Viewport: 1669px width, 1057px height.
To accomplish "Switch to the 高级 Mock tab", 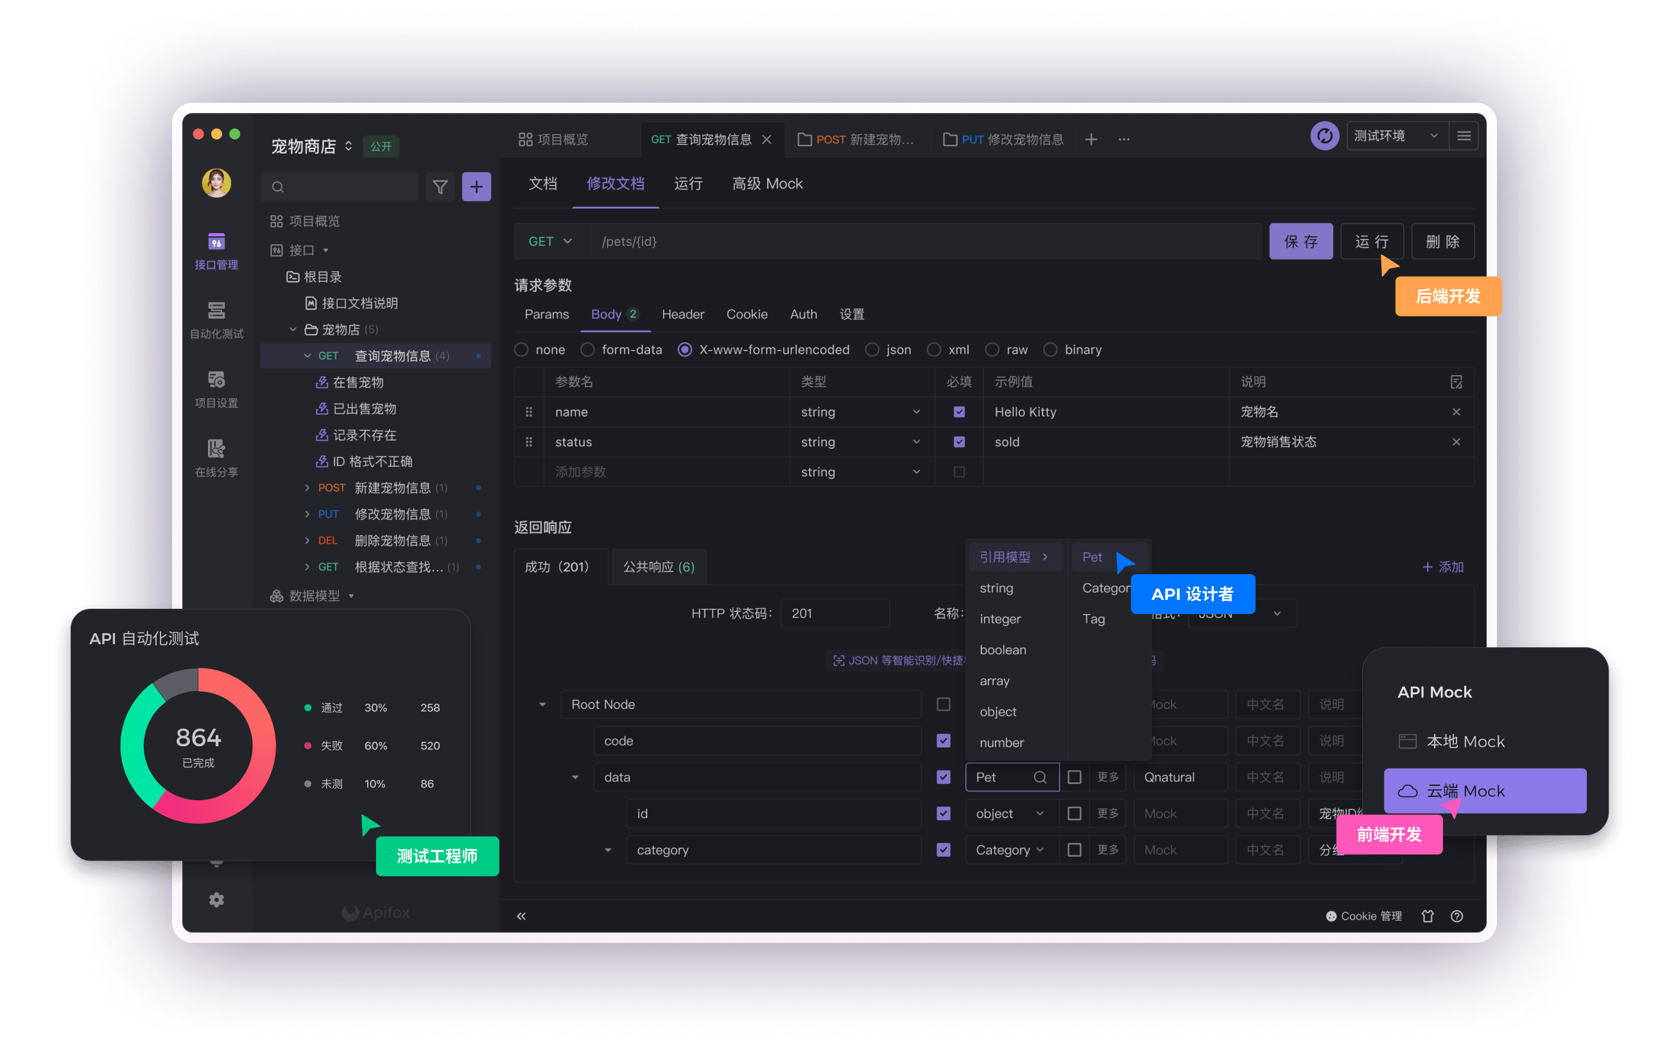I will [766, 184].
